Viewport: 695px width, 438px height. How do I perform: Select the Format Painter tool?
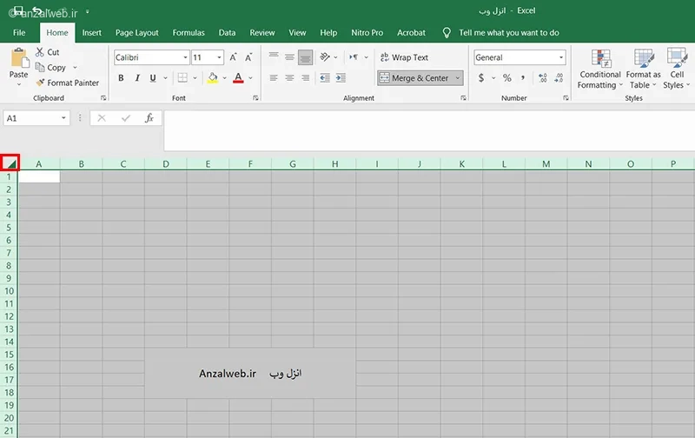68,83
